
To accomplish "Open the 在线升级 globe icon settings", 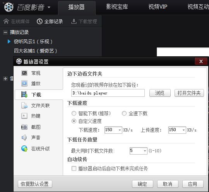I will [x=24, y=148].
